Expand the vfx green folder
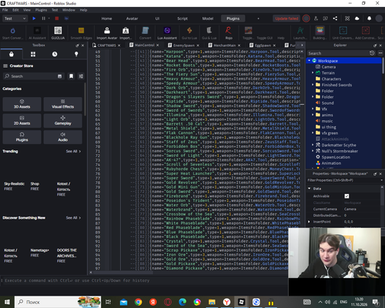This screenshot has width=385, height=308. click(313, 133)
